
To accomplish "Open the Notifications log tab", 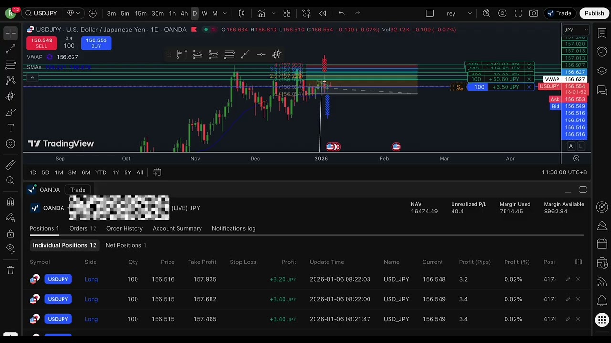I will coord(233,228).
